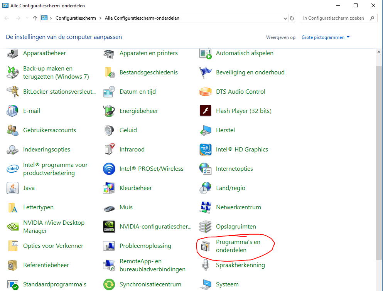
Task: Open the Kleurbeheer icon
Action: (109, 188)
